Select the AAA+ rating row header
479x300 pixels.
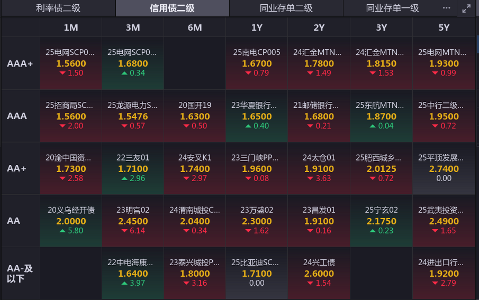coord(20,63)
